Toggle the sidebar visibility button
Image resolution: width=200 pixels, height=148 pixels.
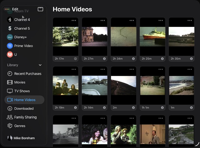[40, 9]
